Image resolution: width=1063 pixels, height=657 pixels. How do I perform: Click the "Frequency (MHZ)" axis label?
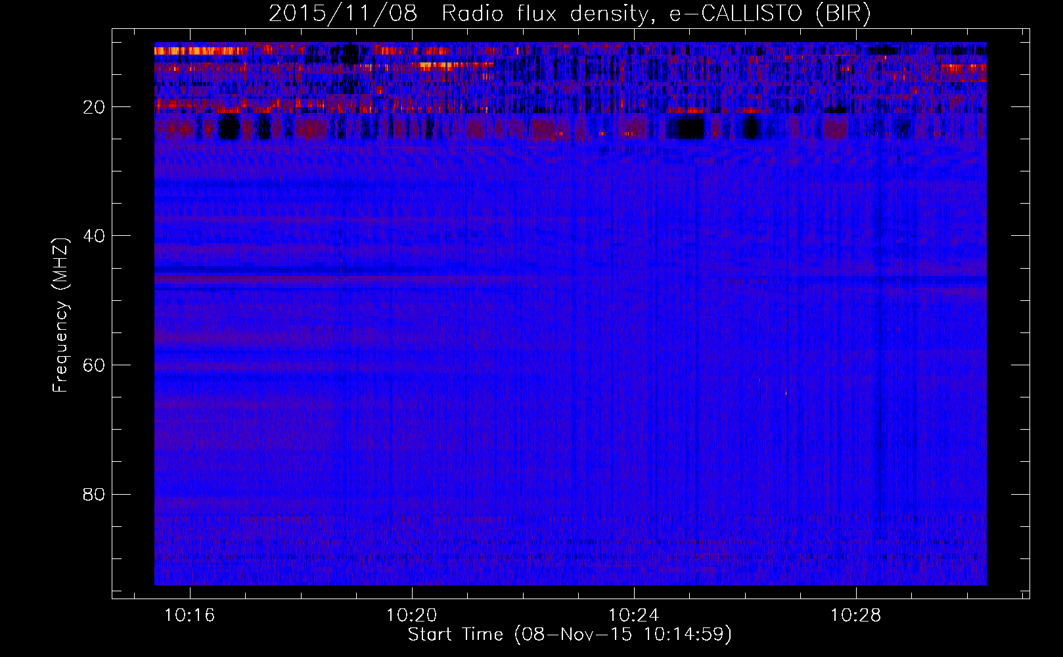60,315
